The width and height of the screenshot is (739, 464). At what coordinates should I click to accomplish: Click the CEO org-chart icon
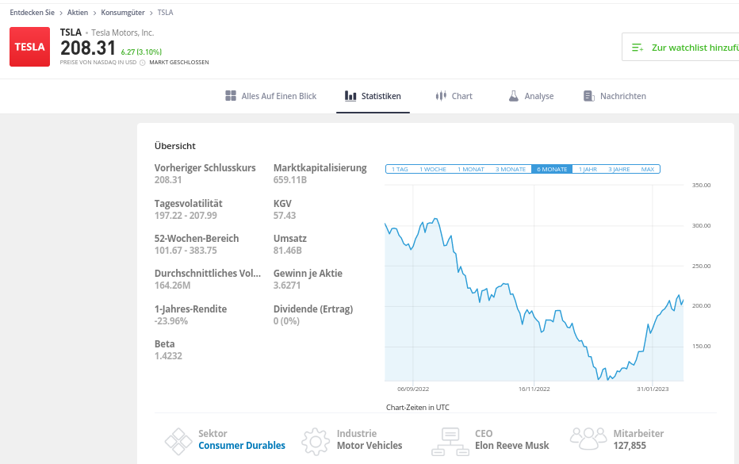tap(450, 441)
